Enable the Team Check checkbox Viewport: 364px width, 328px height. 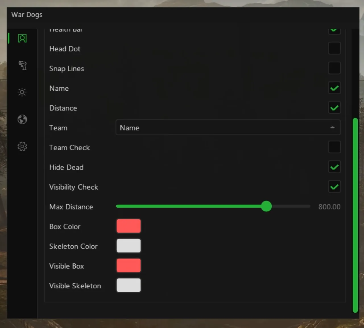coord(334,147)
